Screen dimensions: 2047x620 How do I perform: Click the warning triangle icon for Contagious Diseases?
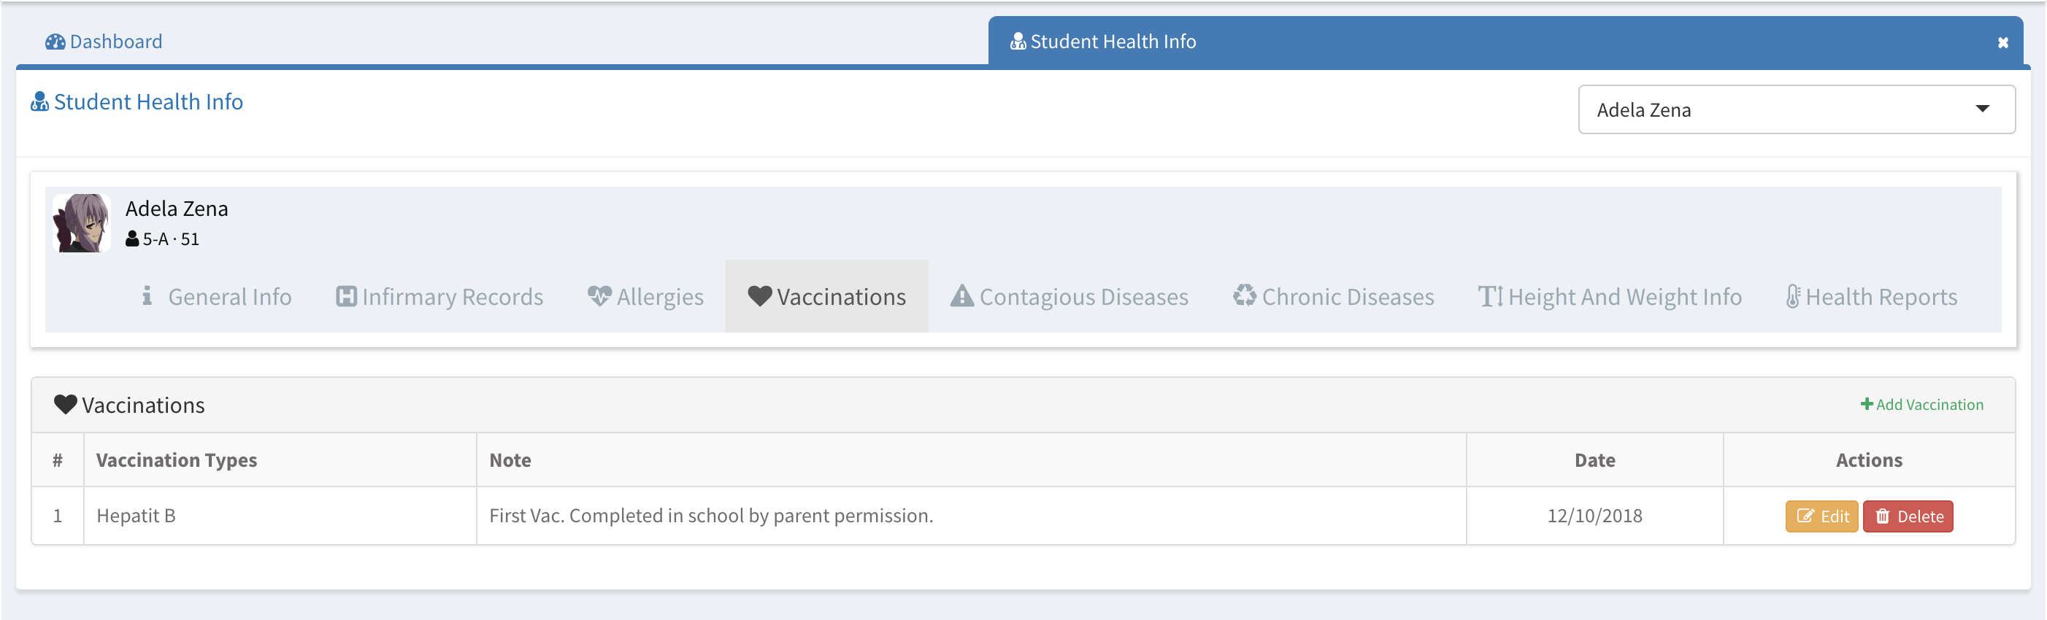961,295
